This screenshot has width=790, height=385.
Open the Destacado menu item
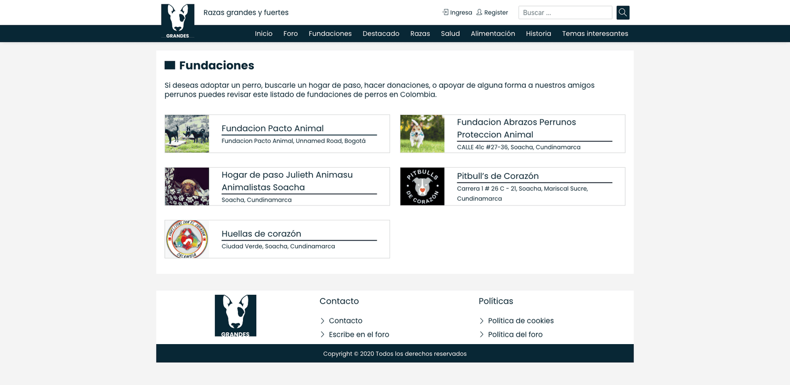(x=381, y=34)
